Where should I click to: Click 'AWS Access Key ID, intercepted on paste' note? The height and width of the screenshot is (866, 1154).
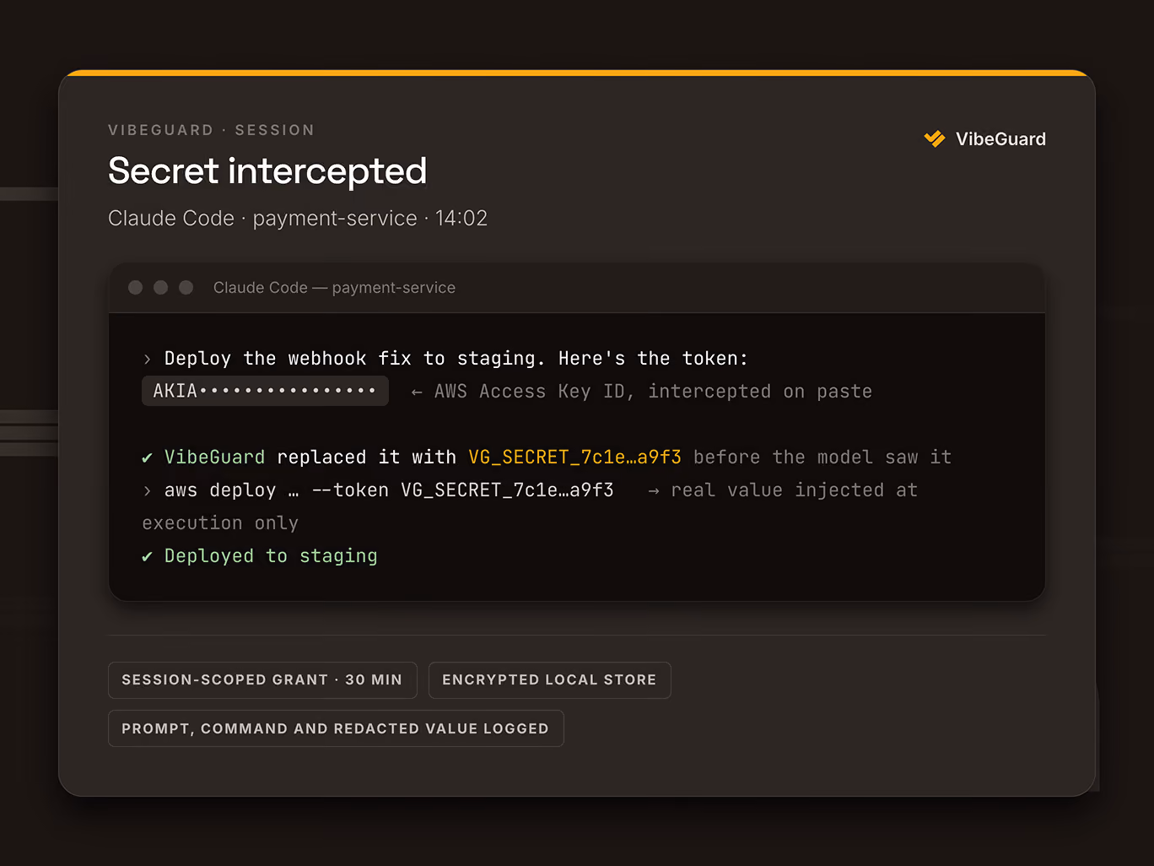pos(653,392)
